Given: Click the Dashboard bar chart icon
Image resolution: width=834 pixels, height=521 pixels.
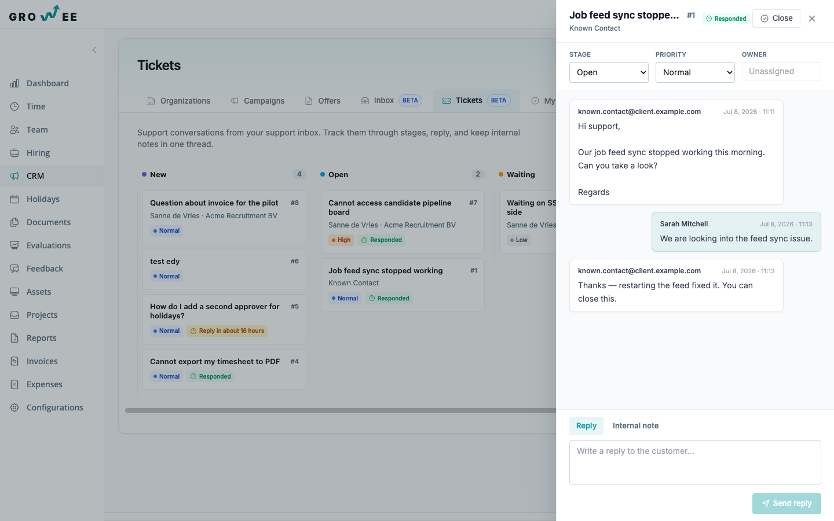Looking at the screenshot, I should (14, 83).
